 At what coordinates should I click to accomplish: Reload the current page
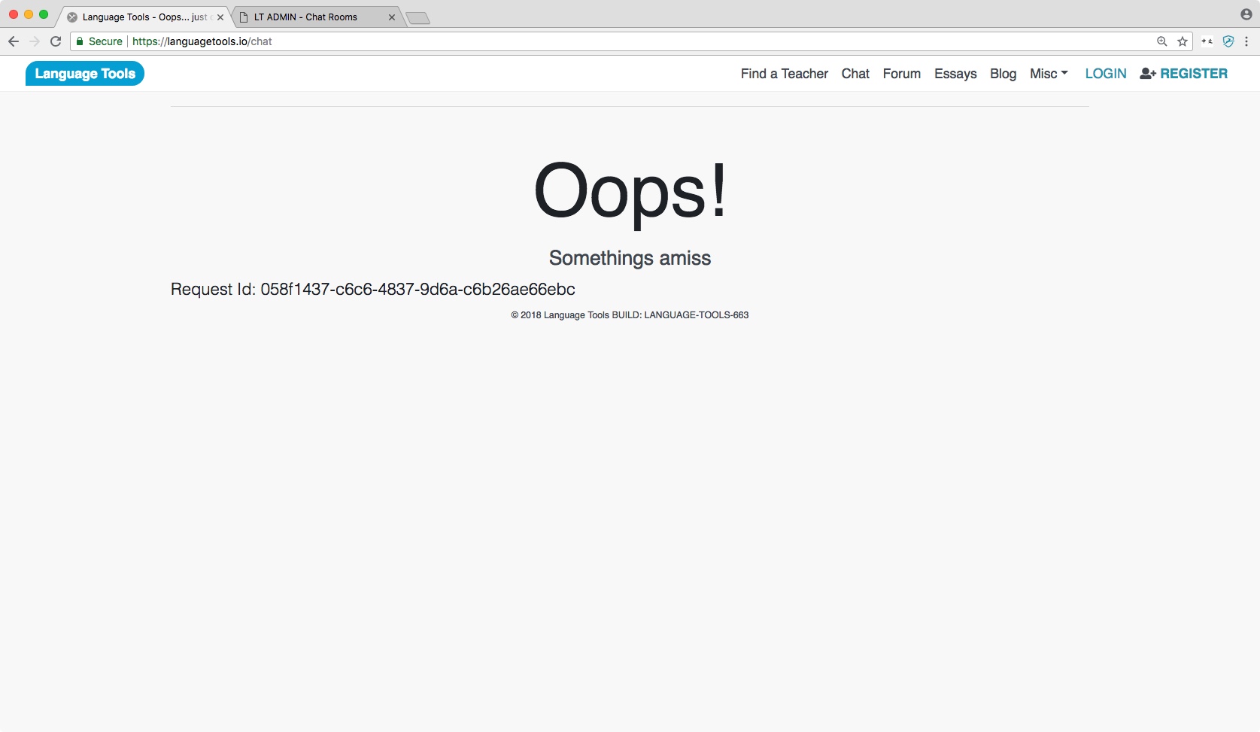[56, 41]
